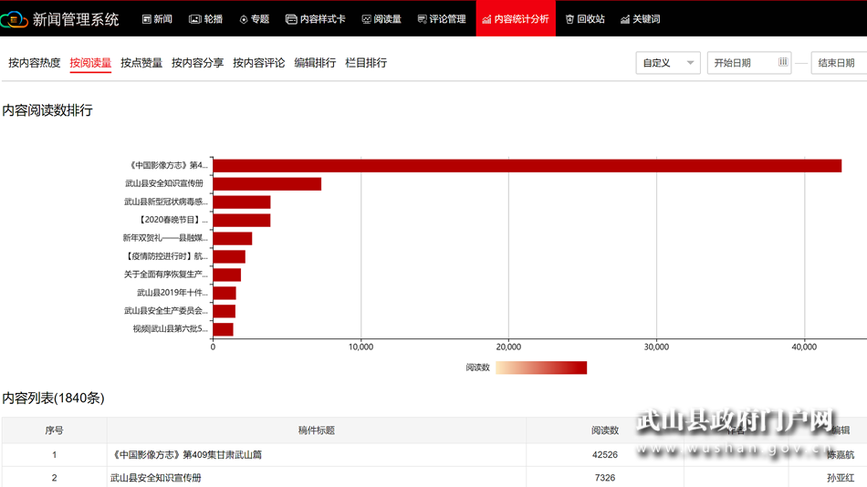Open the 编辑排行 tab
Viewport: 867px width, 487px height.
[x=315, y=63]
